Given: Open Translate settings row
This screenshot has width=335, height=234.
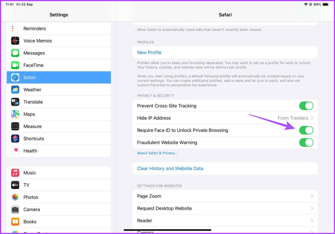Looking at the screenshot, I should 59,102.
